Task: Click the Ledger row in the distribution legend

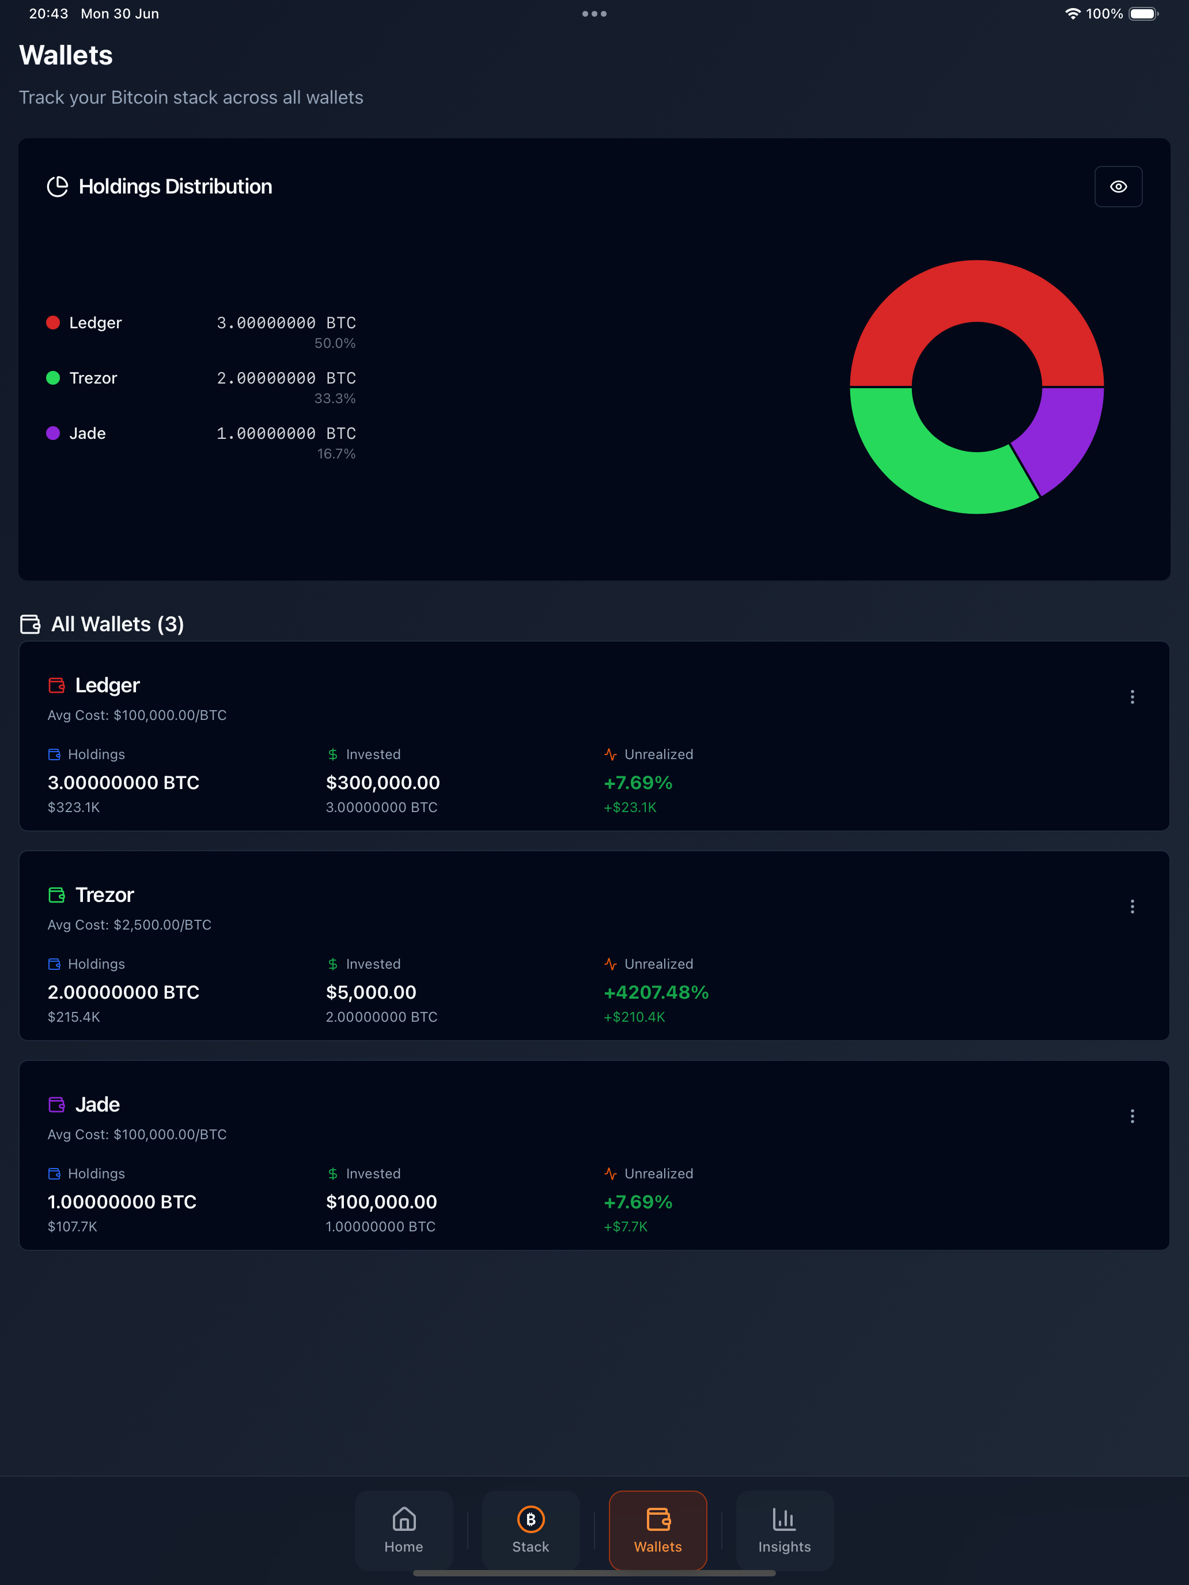Action: (200, 332)
